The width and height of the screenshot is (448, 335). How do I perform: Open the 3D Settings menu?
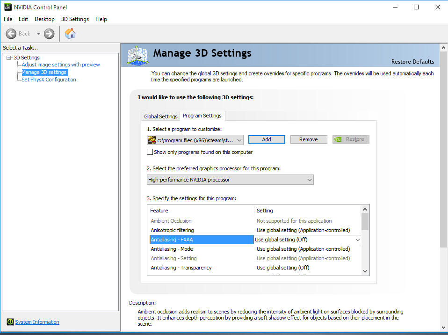pos(75,19)
